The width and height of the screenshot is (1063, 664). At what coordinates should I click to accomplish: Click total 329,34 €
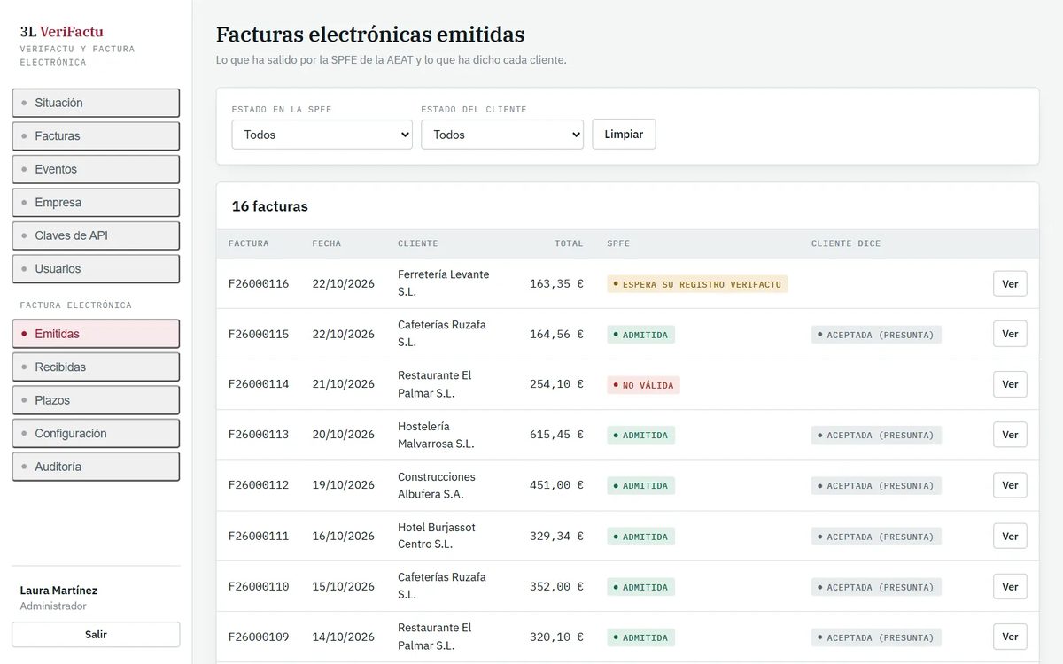(556, 536)
